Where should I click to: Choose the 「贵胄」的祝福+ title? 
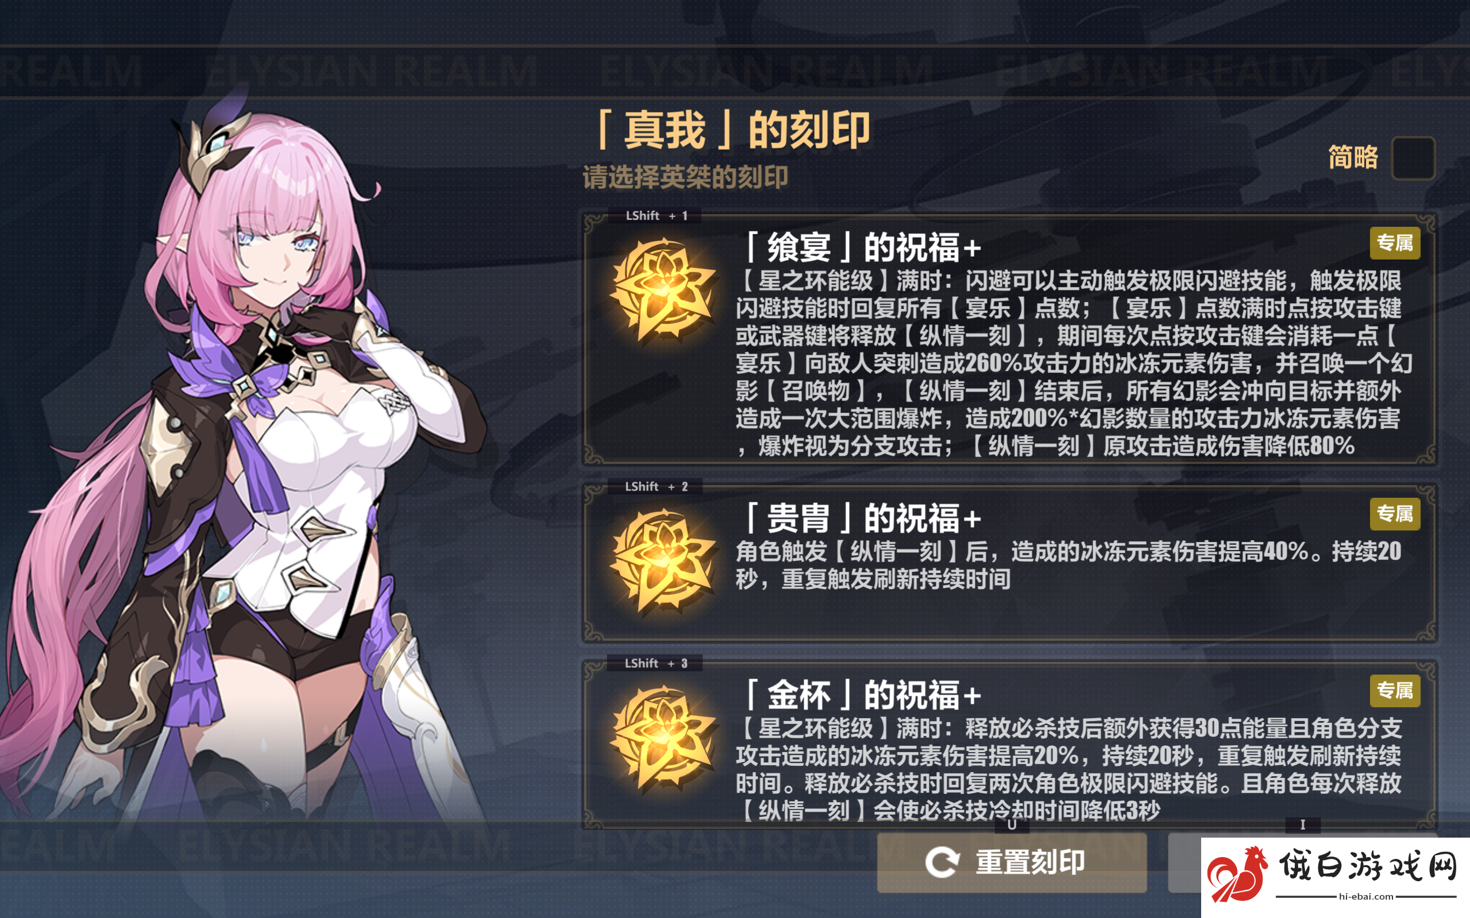(x=861, y=518)
